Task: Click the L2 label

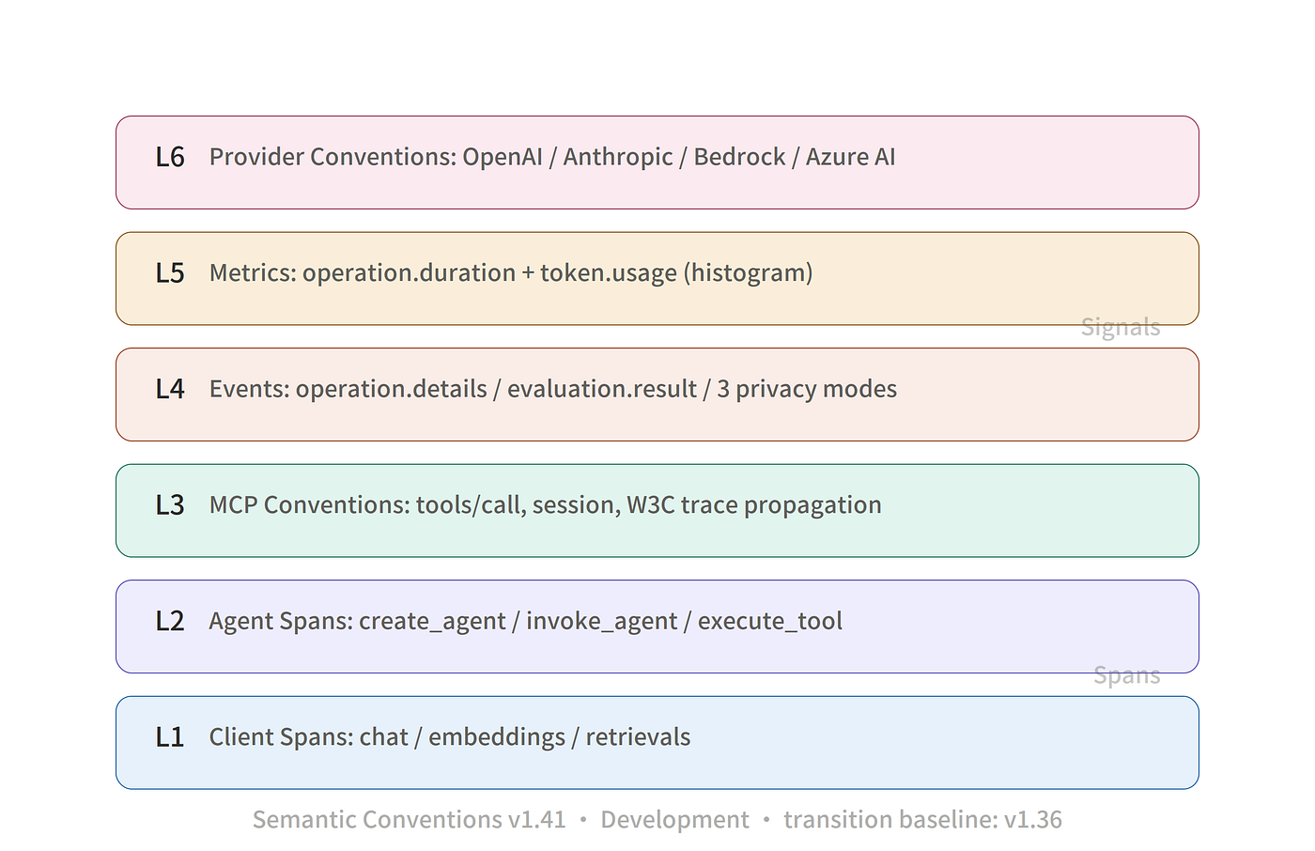Action: [170, 621]
